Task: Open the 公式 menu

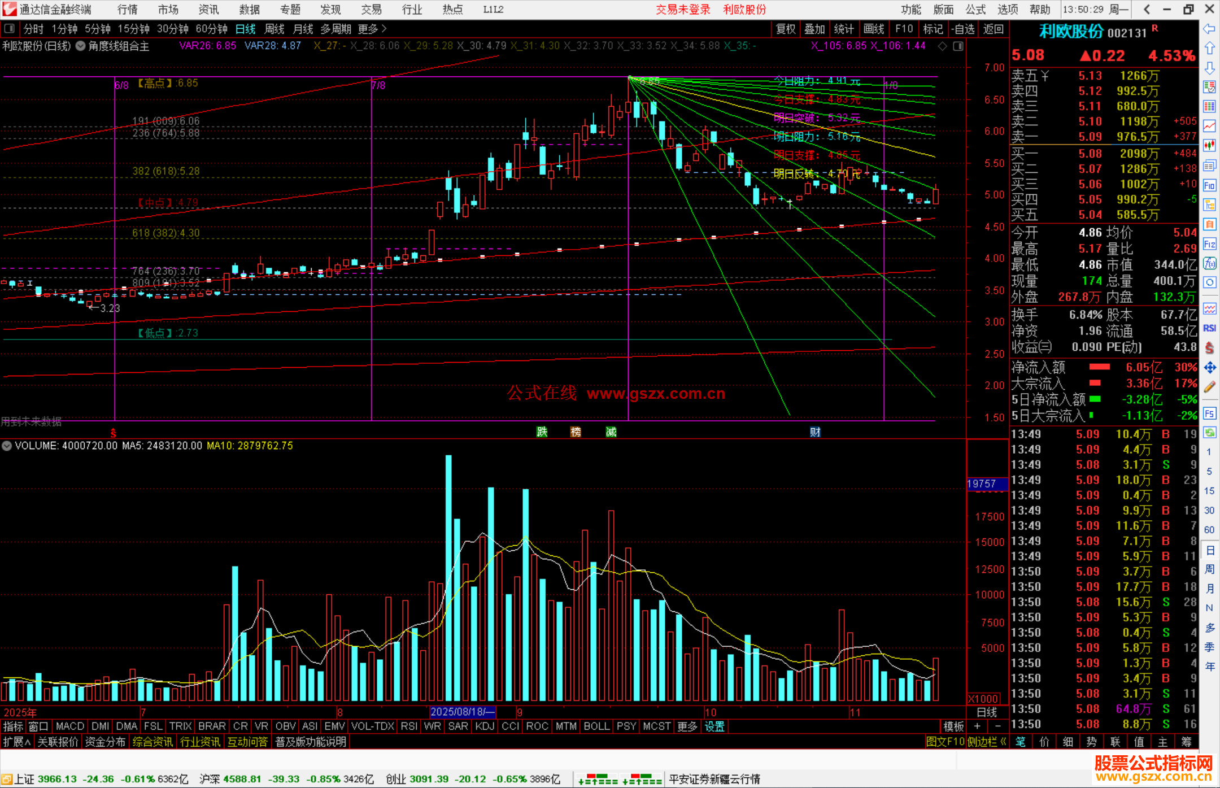Action: coord(975,9)
